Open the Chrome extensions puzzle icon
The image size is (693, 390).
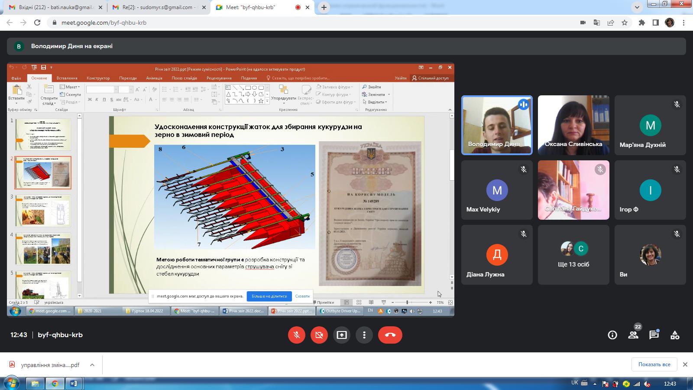click(x=642, y=23)
